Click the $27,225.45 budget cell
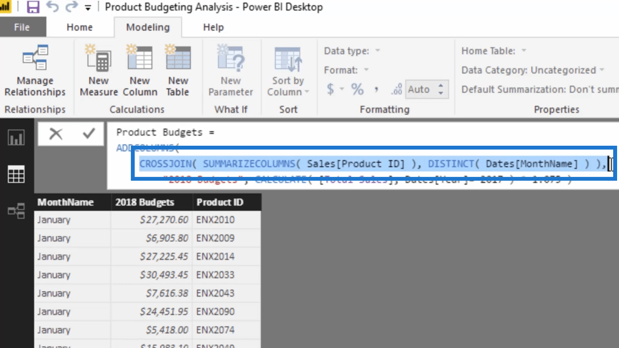The height and width of the screenshot is (348, 619). tap(152, 256)
